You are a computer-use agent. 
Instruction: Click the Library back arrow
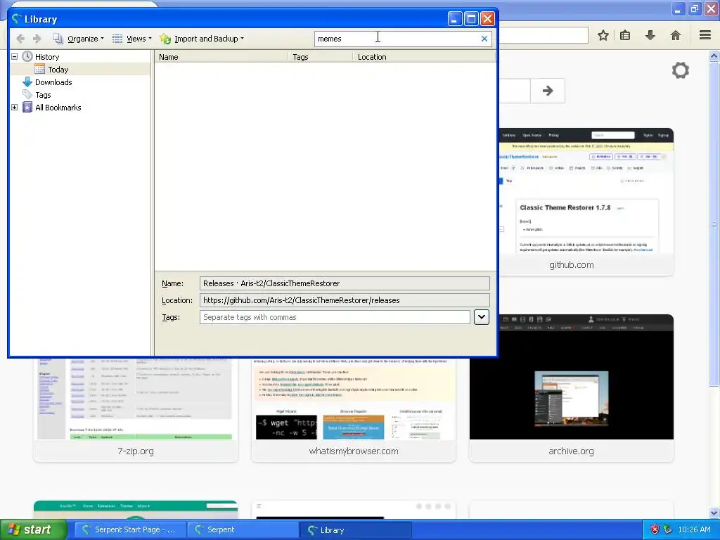pos(20,39)
